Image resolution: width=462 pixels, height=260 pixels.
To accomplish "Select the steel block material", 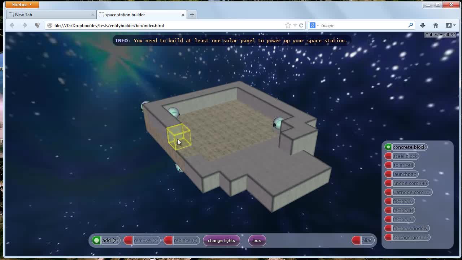I will click(405, 156).
